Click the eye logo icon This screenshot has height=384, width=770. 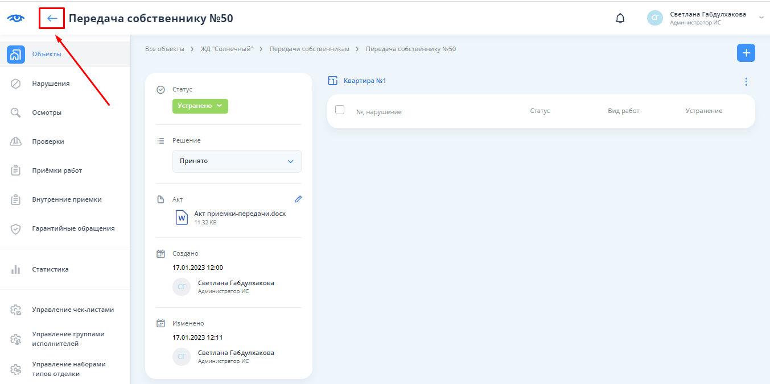16,18
